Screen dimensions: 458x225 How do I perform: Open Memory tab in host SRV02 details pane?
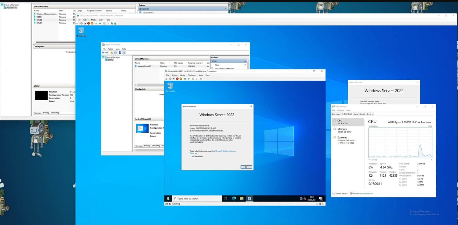(x=46, y=113)
